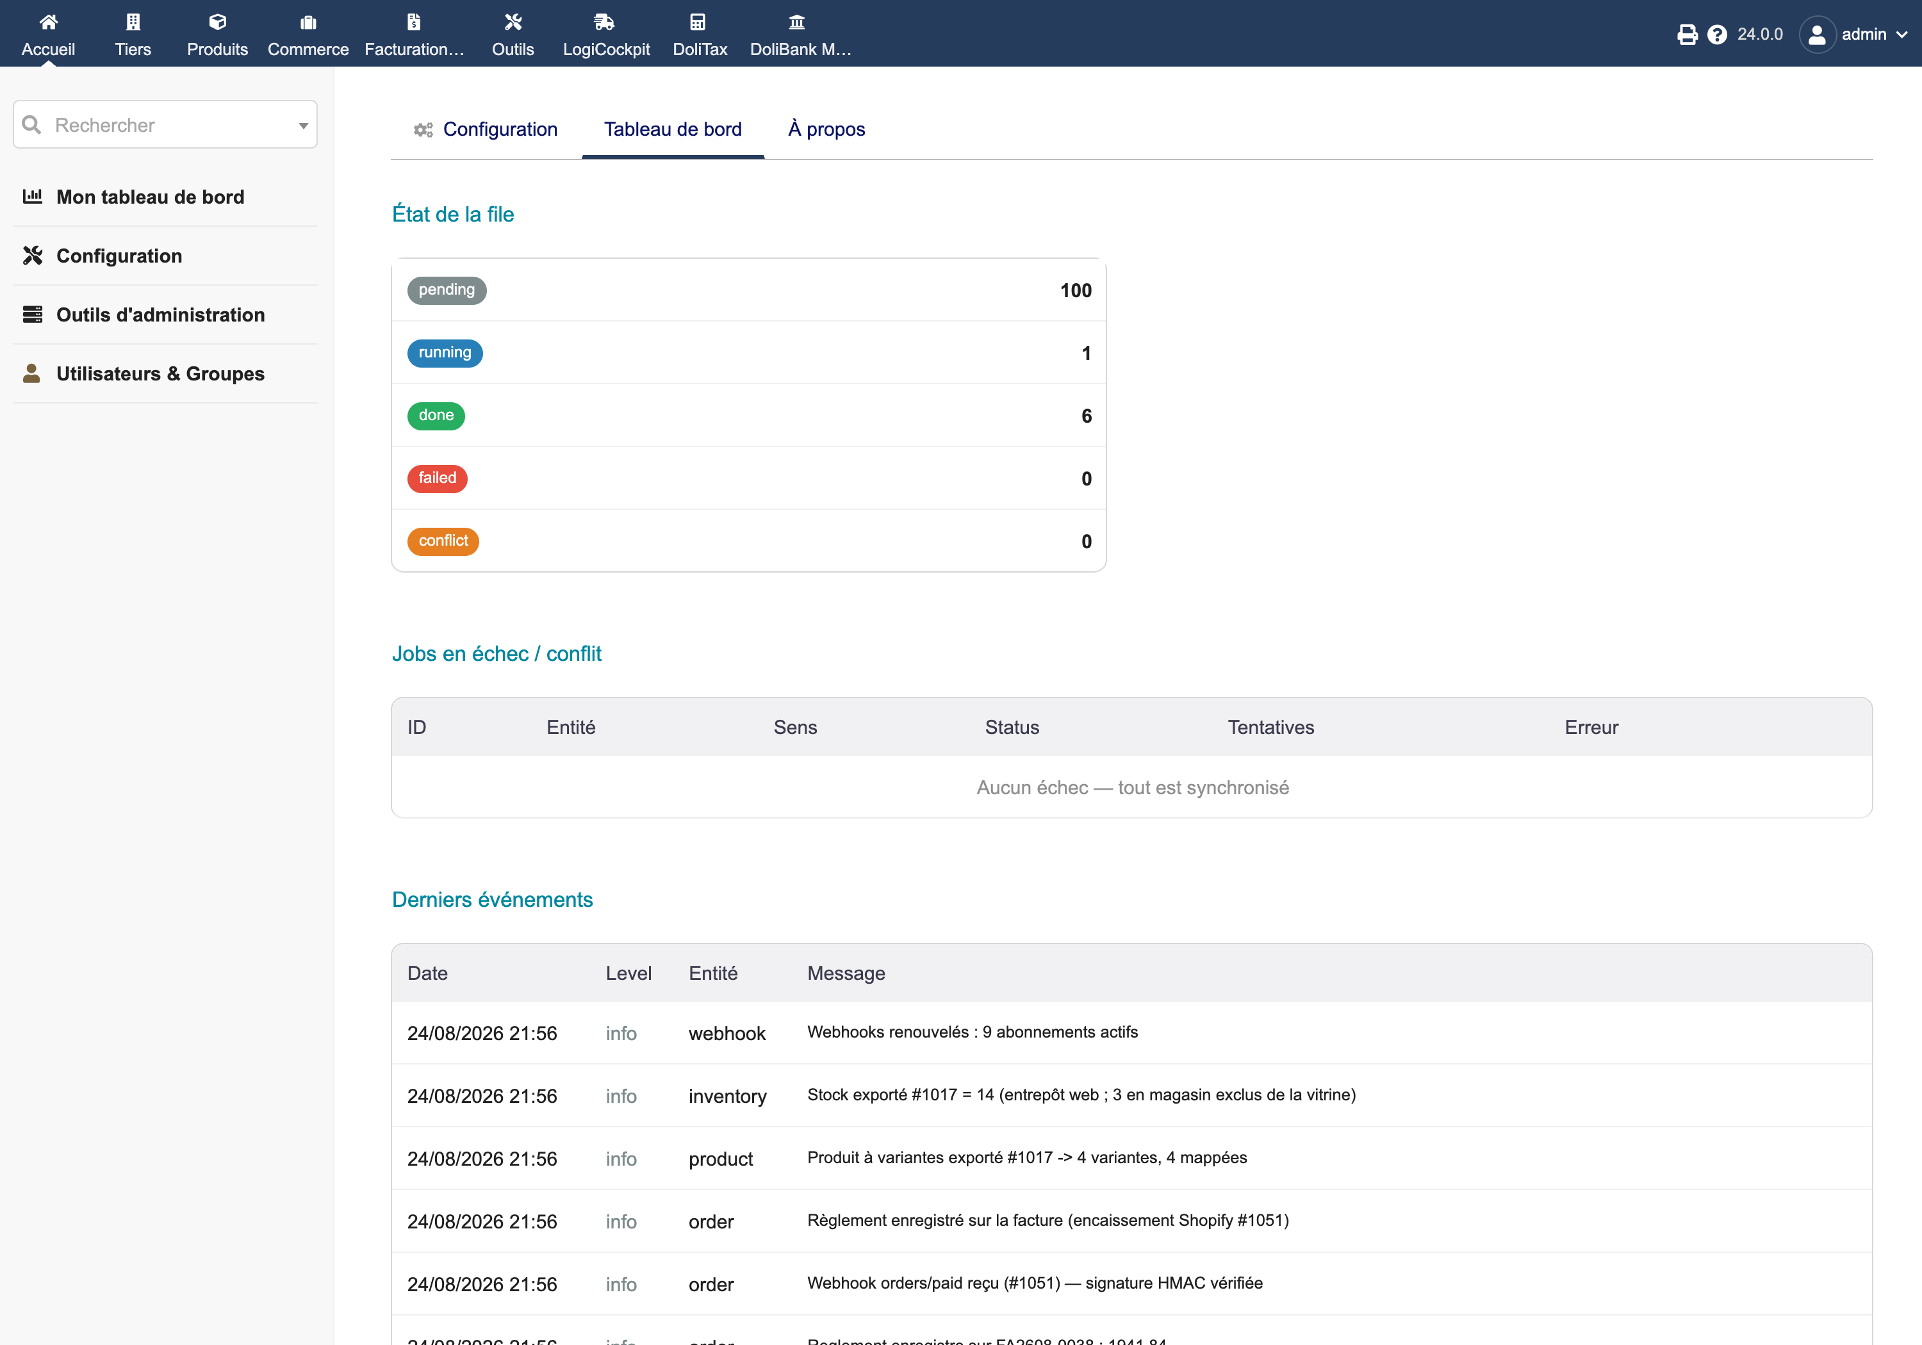Expand the Rechercher search dropdown arrow
The width and height of the screenshot is (1922, 1345).
[303, 126]
